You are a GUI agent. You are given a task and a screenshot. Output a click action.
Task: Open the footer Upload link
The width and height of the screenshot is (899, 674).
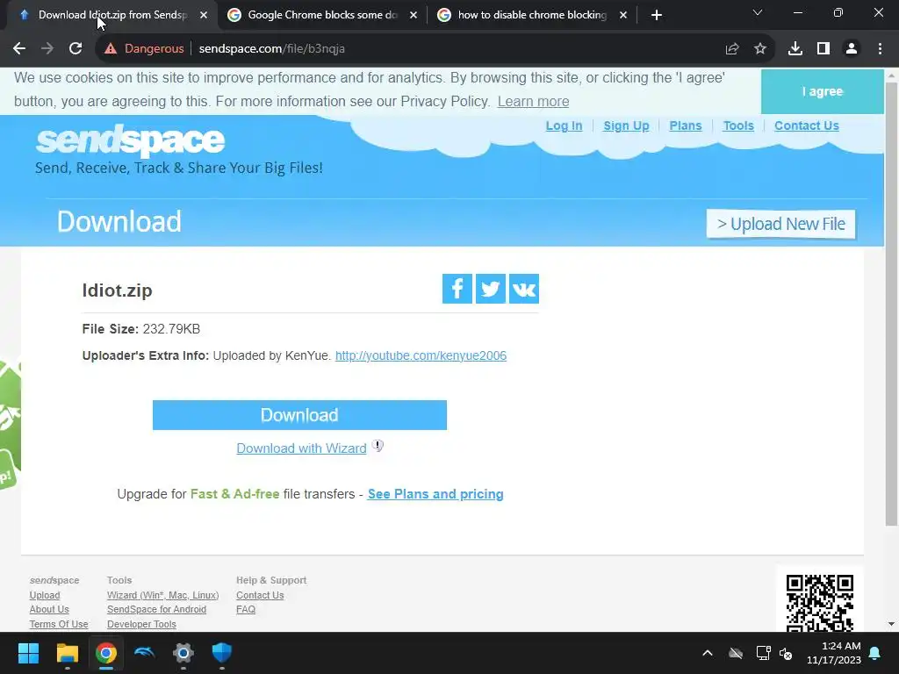tap(45, 595)
